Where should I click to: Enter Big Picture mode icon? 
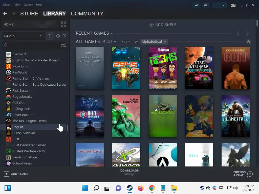point(233,5)
